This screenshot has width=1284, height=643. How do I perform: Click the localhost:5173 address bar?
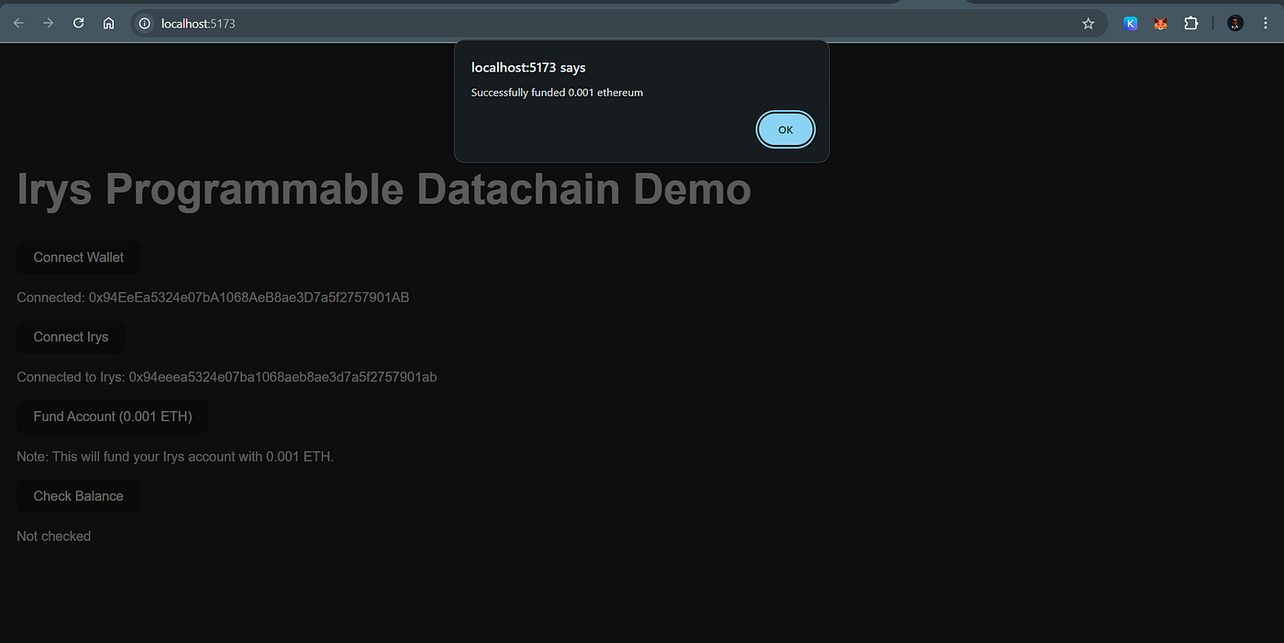tap(619, 24)
